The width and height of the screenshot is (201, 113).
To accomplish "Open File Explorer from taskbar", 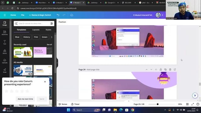I will click(x=115, y=110).
